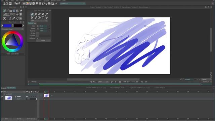
Task: Pick A color with the left eyedropper
Action: click(x=2, y=26)
